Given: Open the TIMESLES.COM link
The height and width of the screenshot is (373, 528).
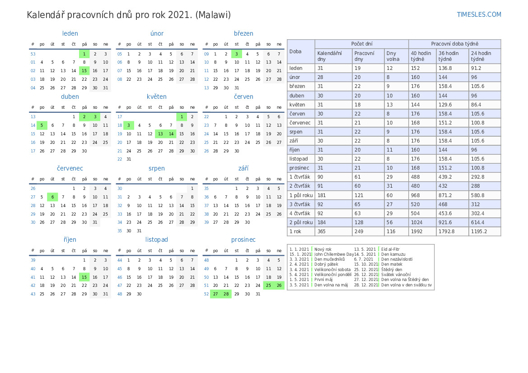Looking at the screenshot, I should 479,14.
